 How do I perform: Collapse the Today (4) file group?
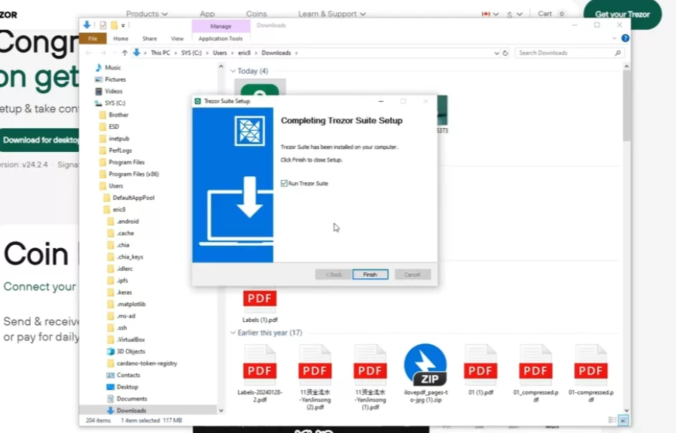(x=233, y=71)
